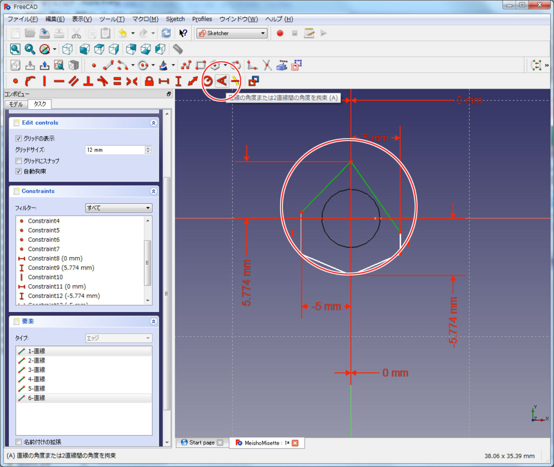Select the angle constraint tool
The width and height of the screenshot is (554, 467).
pos(221,81)
